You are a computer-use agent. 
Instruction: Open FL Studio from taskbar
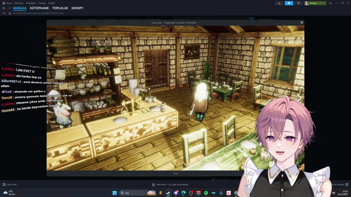click(x=161, y=193)
